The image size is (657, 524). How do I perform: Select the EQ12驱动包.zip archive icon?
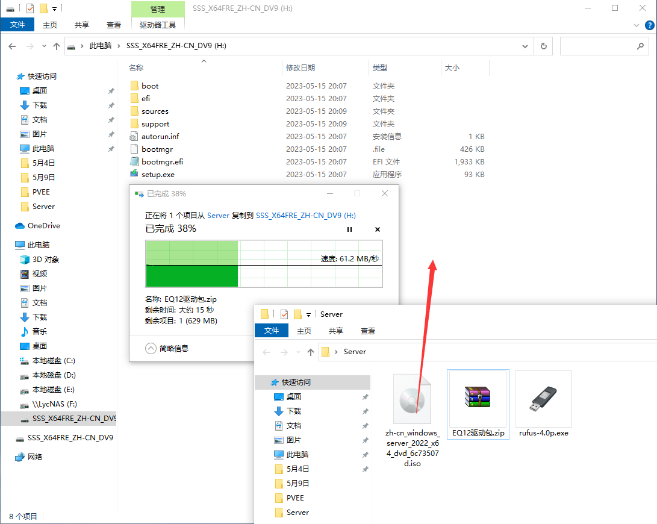478,398
